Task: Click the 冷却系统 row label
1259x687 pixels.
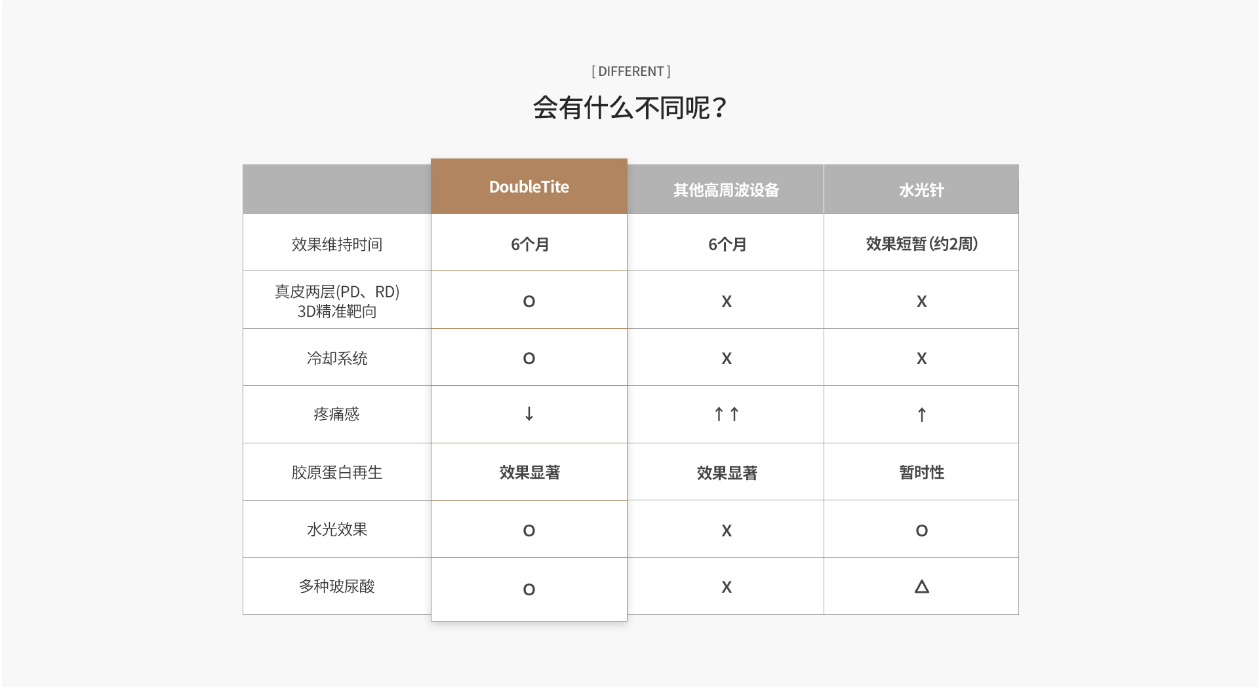Action: [x=337, y=358]
